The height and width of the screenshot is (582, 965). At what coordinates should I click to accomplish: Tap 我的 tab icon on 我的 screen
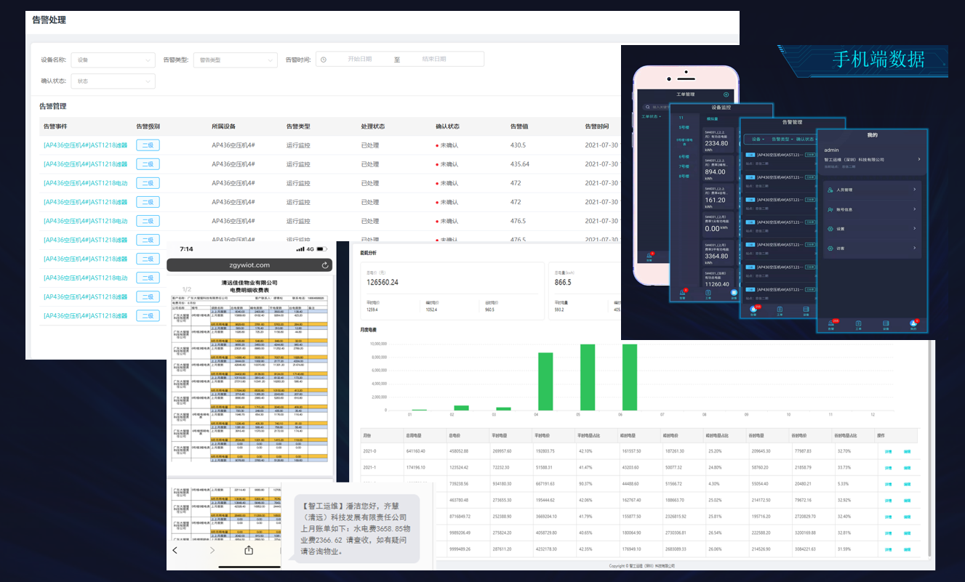913,324
